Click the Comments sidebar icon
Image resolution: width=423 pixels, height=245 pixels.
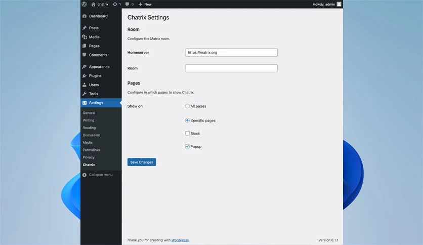click(x=84, y=55)
